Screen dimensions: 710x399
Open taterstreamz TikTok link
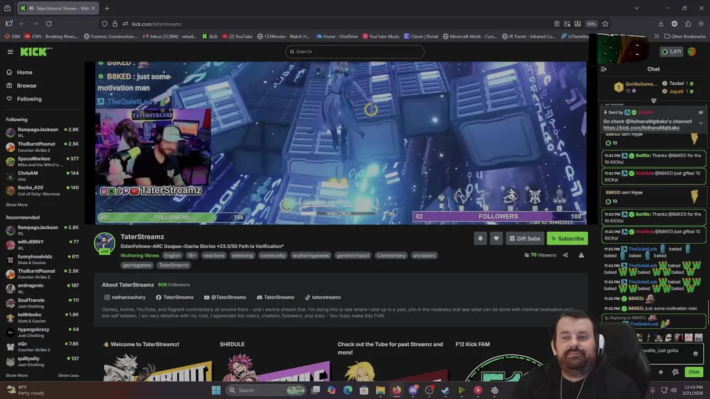tap(323, 297)
